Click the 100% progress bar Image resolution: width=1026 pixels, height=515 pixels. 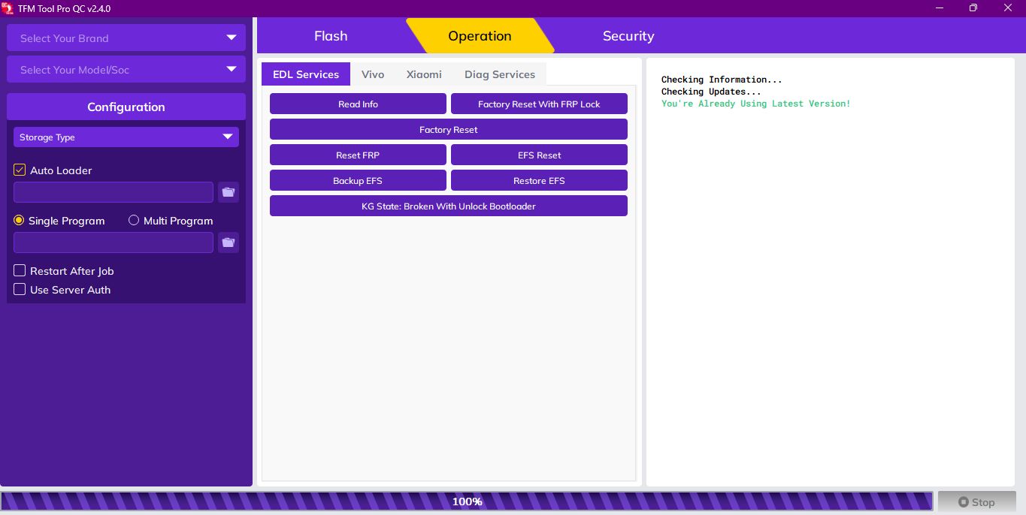tap(467, 501)
